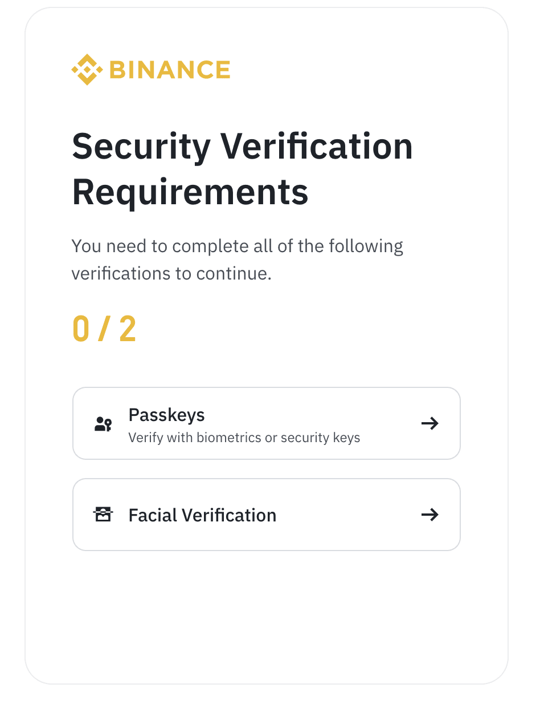Open the Passkeys verification option
This screenshot has width=540, height=704.
point(166,415)
